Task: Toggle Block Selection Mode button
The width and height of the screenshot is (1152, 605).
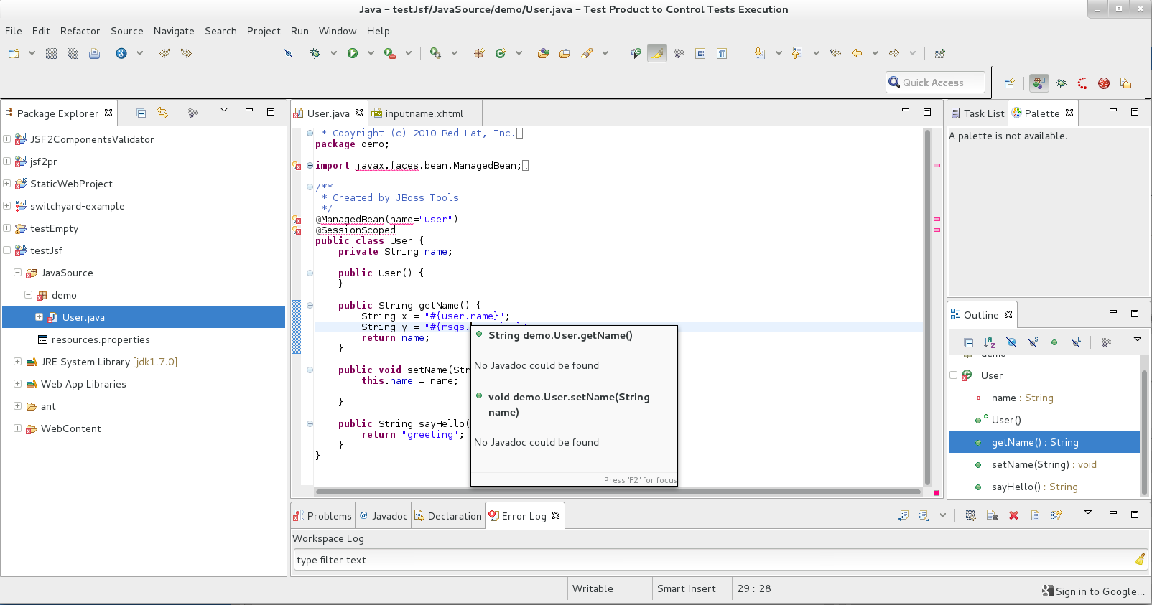Action: [700, 53]
